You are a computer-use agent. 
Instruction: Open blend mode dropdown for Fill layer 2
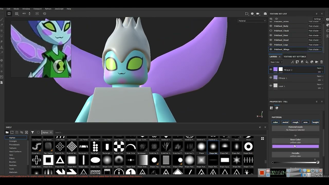pos(320,68)
